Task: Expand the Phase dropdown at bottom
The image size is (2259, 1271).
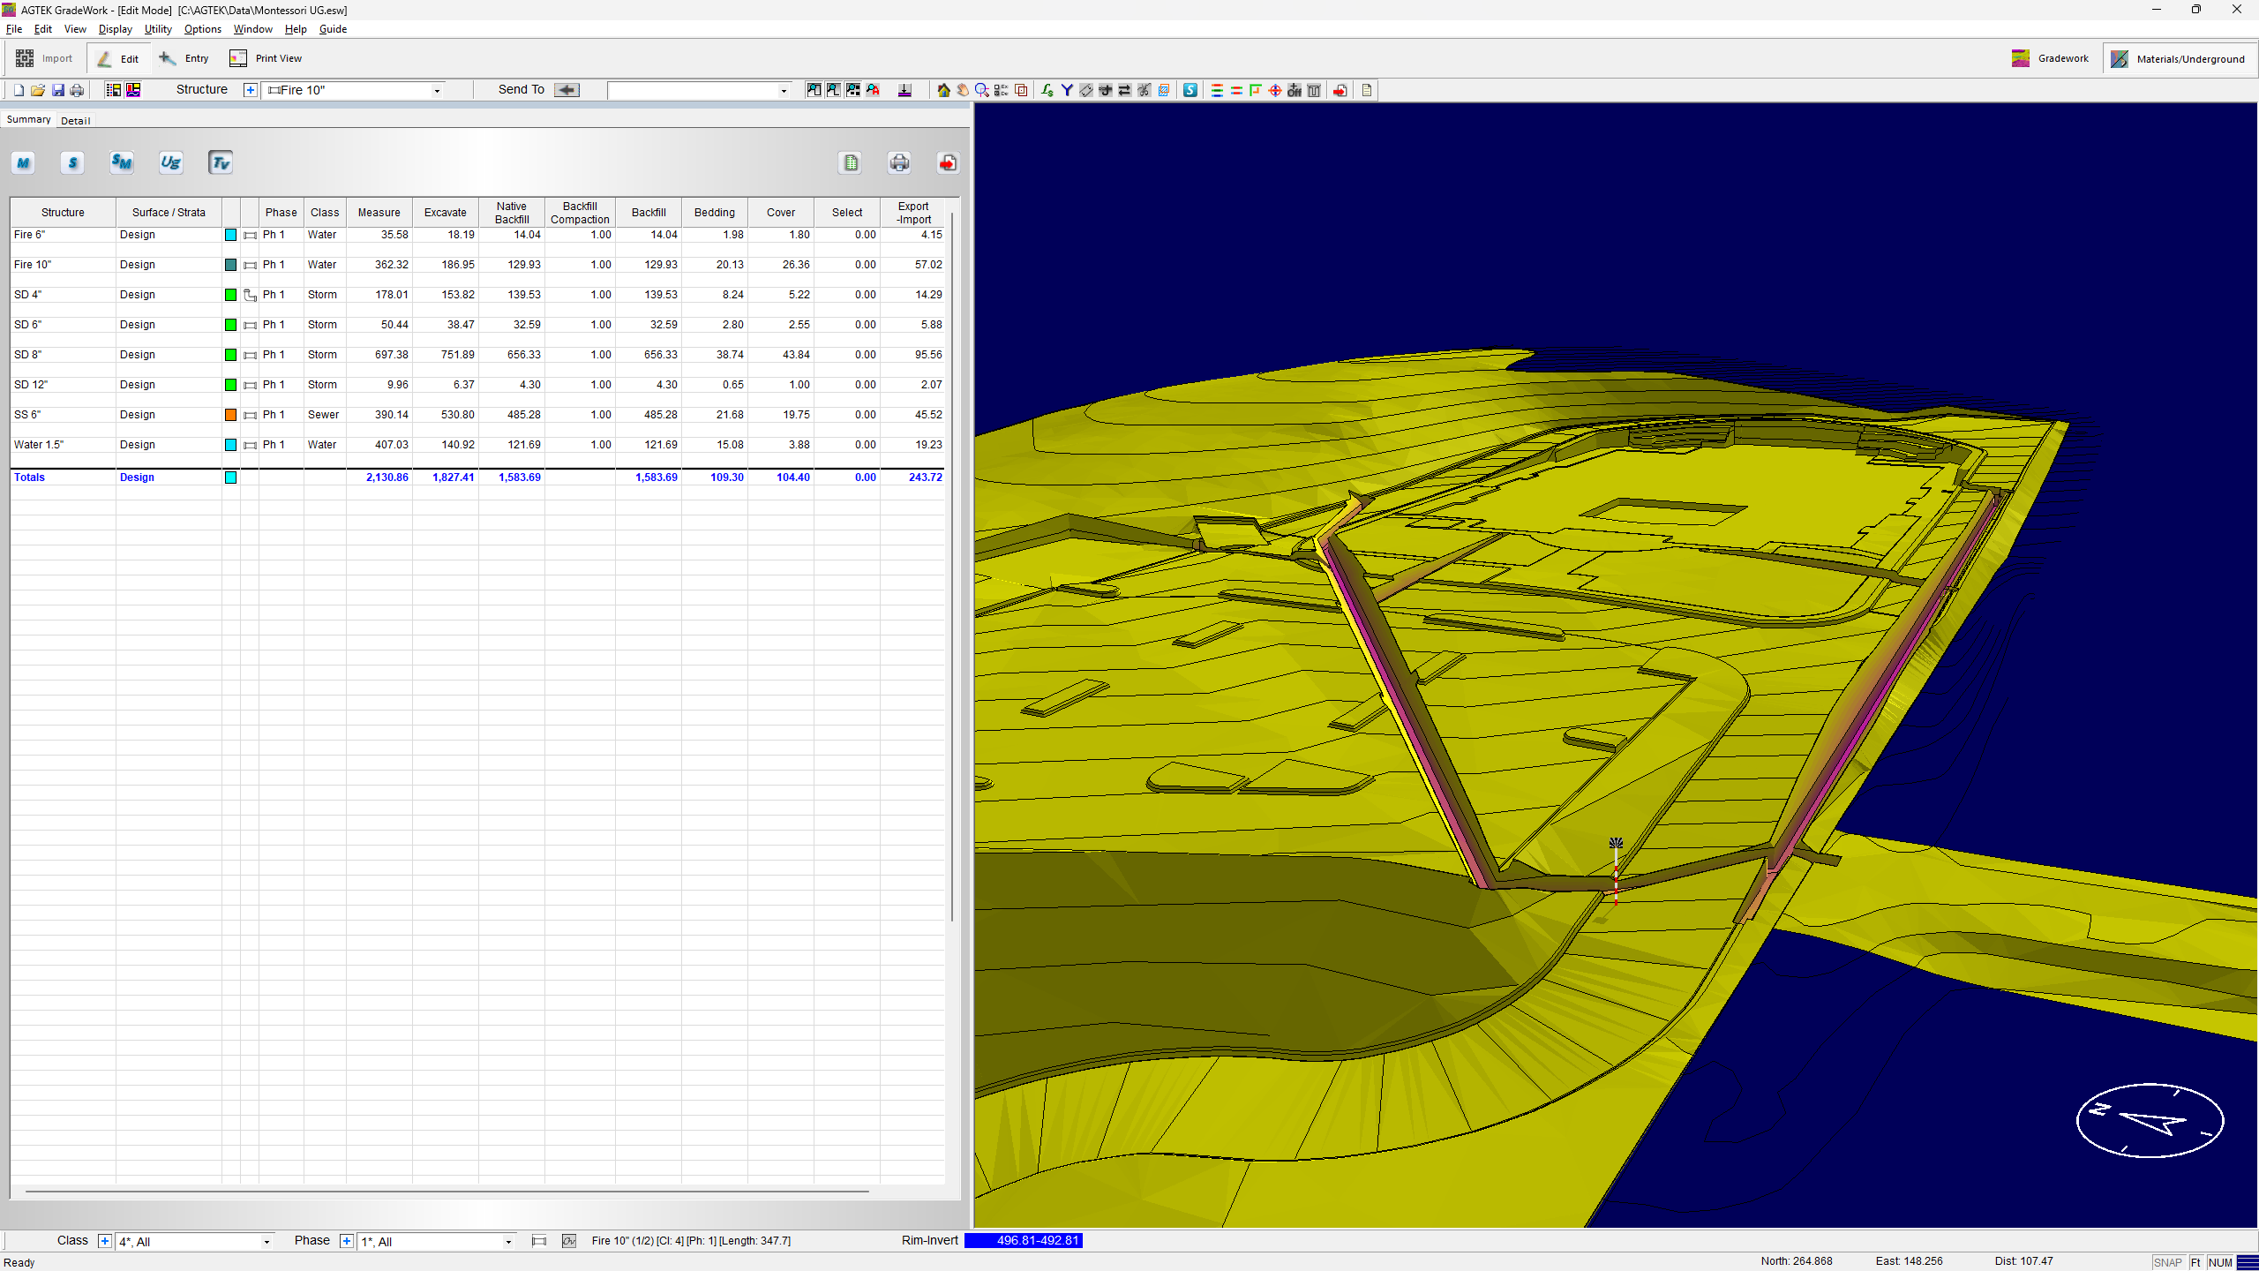Action: tap(508, 1242)
